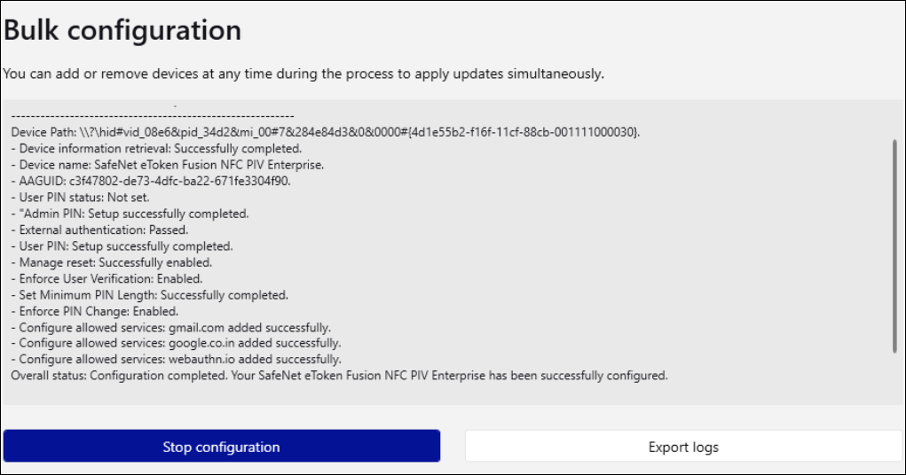Click the google.co.in allowed service line
906x475 pixels.
[x=176, y=343]
